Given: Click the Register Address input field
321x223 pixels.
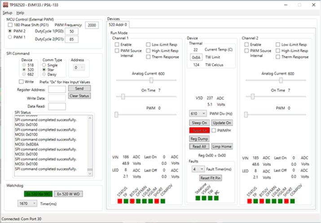Looking at the screenshot, I should (x=57, y=90).
